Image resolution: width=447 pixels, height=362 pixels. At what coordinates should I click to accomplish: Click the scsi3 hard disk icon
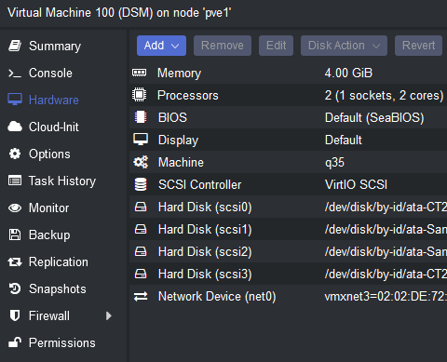point(141,274)
